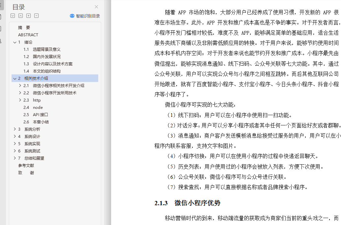
Task: Jump to 参考文献 in outline
Action: click(x=26, y=166)
